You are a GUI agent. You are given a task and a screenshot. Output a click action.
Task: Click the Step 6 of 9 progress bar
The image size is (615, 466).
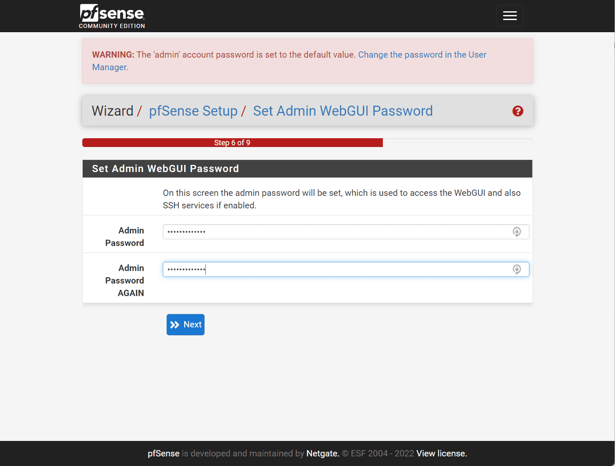[x=232, y=143]
